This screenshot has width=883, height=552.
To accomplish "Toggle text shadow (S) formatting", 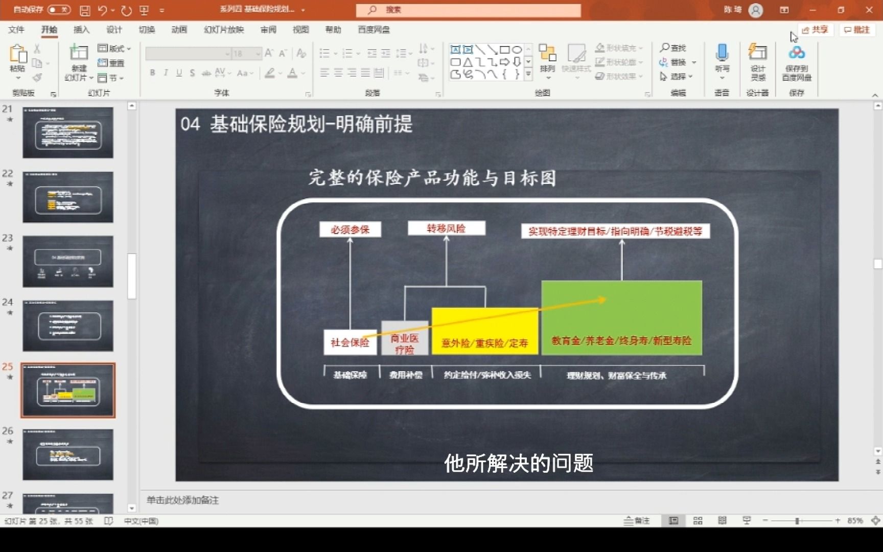I will (192, 73).
